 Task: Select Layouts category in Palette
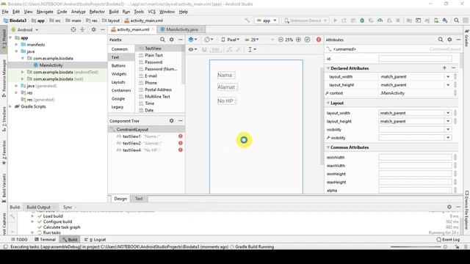(x=118, y=82)
